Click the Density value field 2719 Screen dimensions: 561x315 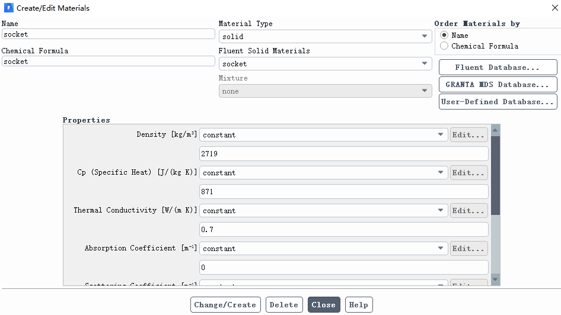click(344, 153)
